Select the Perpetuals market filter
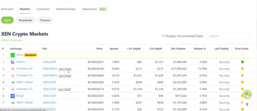This screenshot has height=111, width=257. [x=25, y=20]
